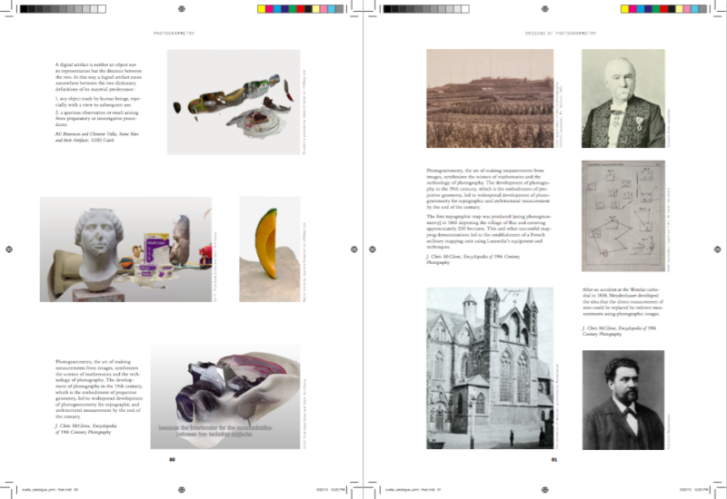727x499 pixels.
Task: Click the registration mark on right page's outer edge
Action: pyautogui.click(x=718, y=249)
